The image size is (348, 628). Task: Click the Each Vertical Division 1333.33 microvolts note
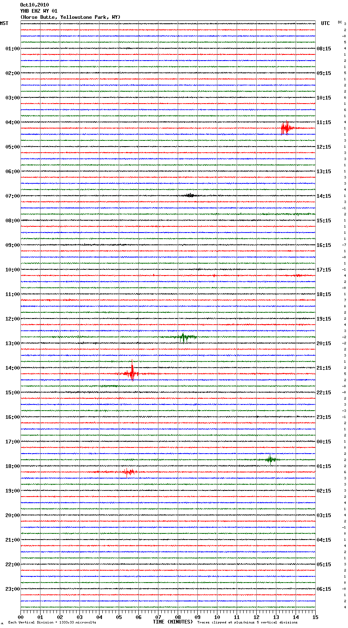click(x=52, y=622)
